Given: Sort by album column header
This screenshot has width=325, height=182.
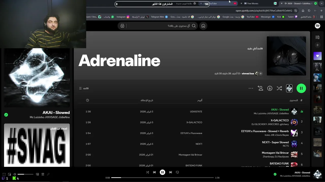Looking at the screenshot, I should [200, 100].
